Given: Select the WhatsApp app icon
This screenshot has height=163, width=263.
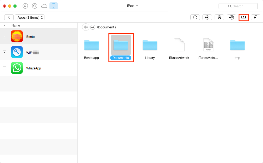Looking at the screenshot, I should (17, 68).
